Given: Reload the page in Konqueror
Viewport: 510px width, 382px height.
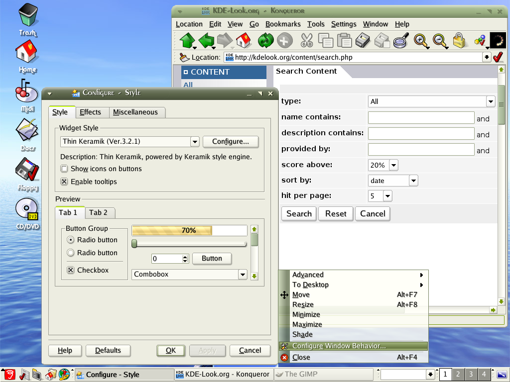Looking at the screenshot, I should (266, 41).
